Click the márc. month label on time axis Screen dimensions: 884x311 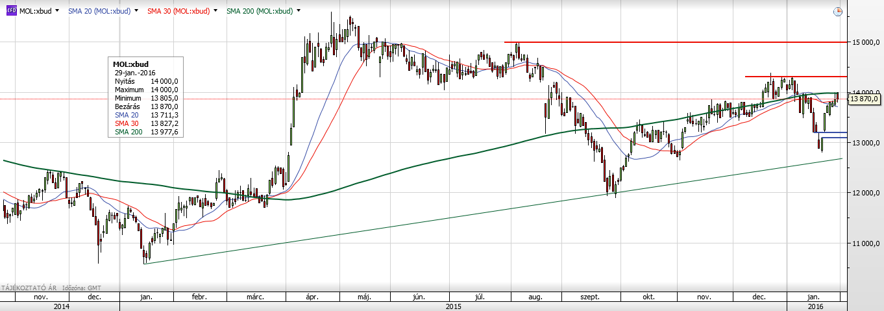(254, 297)
